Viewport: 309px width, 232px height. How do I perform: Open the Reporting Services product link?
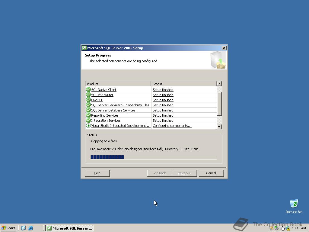105,115
